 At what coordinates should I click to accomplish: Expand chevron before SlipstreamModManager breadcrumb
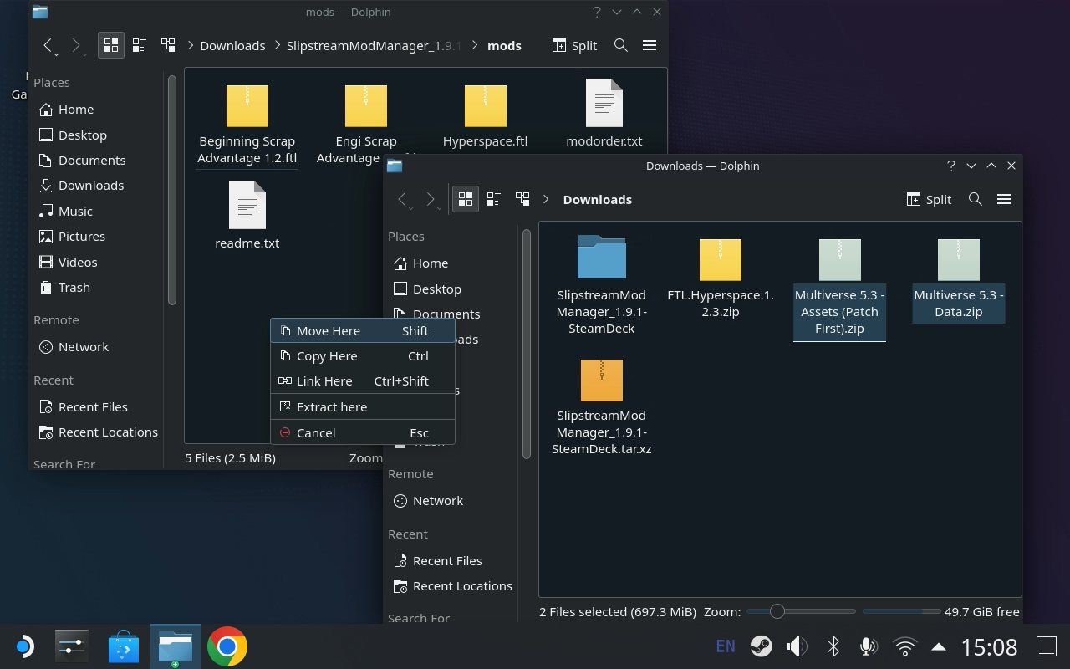pos(277,45)
